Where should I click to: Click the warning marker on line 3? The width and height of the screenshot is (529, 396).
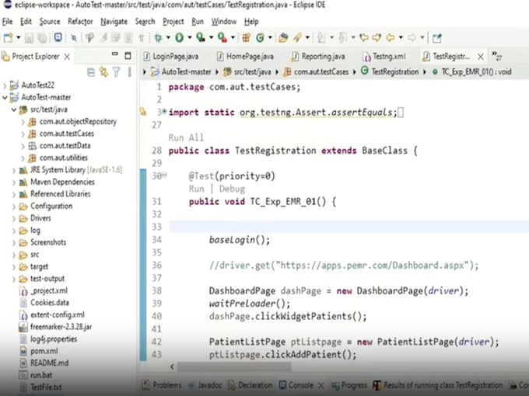coord(143,112)
